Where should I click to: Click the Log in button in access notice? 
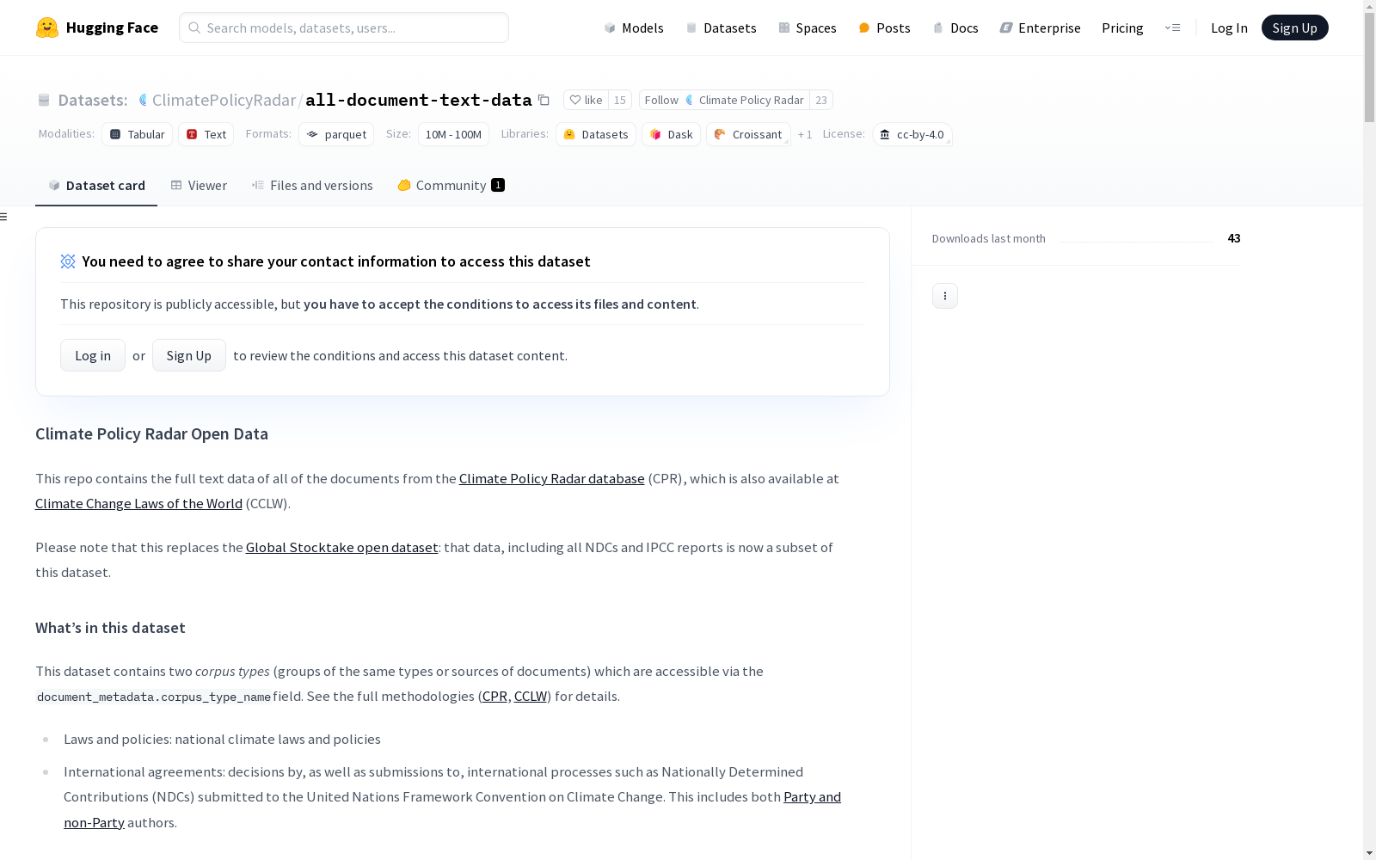[x=93, y=355]
